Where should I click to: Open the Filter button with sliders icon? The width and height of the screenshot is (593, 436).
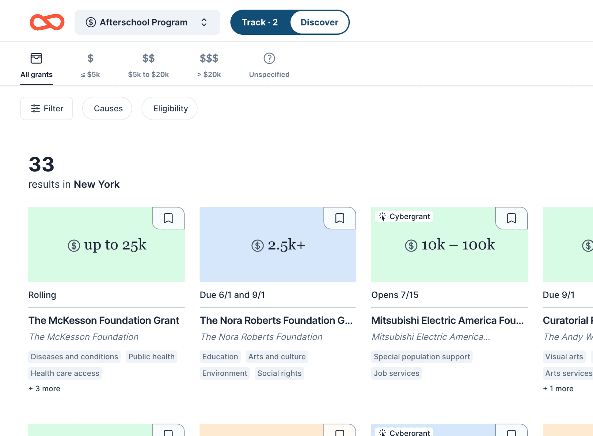pos(47,108)
